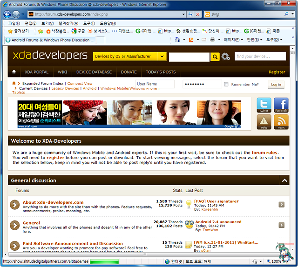Open the browser zoom level dropdown
Screen dimensions: 298x267
click(290, 262)
